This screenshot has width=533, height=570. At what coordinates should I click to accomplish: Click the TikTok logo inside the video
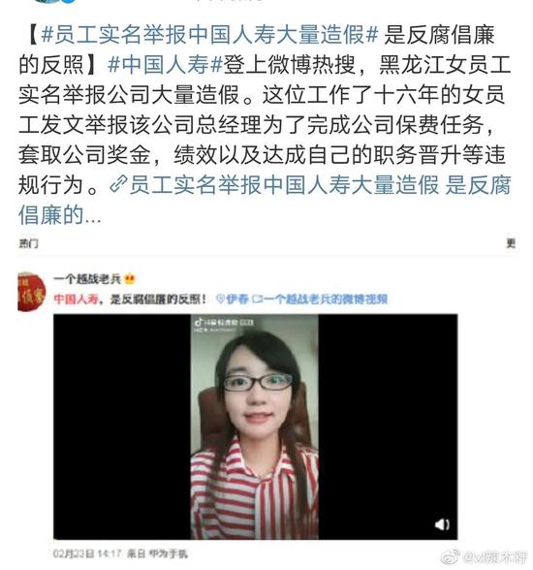point(199,322)
